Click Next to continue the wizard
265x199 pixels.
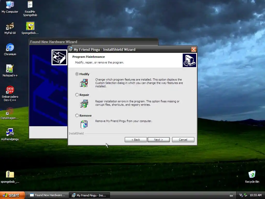[158, 140]
